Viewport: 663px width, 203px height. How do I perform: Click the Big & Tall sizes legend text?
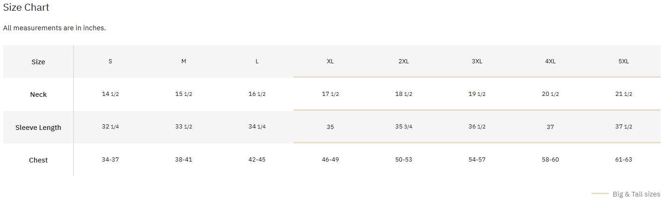point(636,194)
